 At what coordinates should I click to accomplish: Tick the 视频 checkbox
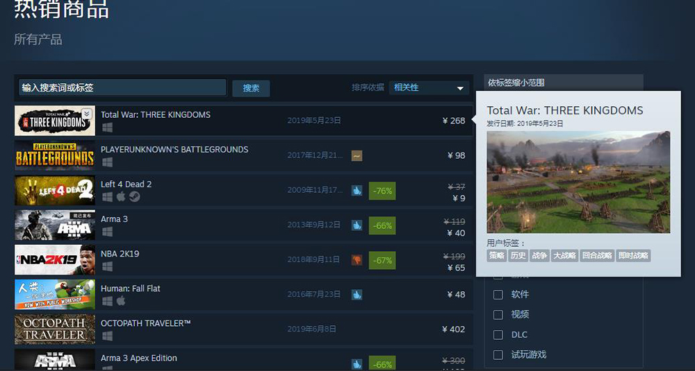[498, 314]
